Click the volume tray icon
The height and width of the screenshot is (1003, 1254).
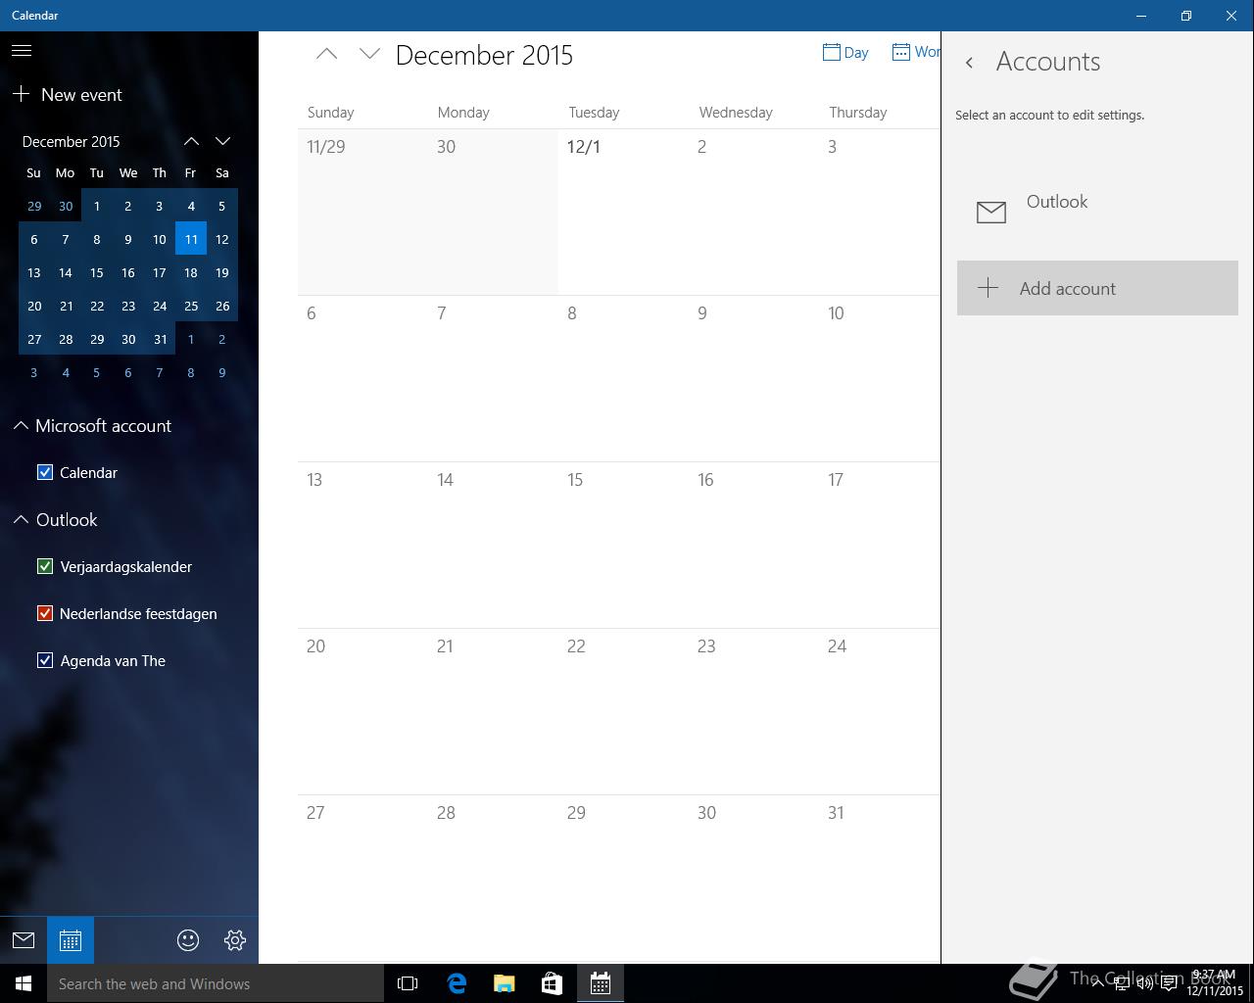click(x=1144, y=983)
